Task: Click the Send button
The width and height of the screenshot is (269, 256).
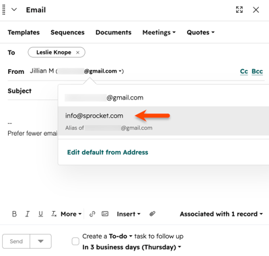Action: [x=16, y=241]
